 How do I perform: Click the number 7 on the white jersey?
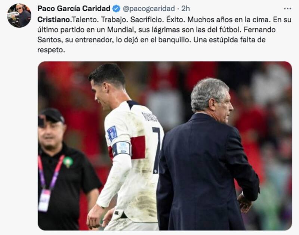click(157, 150)
